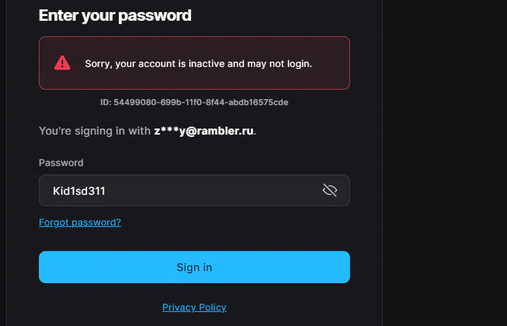
Task: Click the word login in the error
Action: click(x=299, y=64)
